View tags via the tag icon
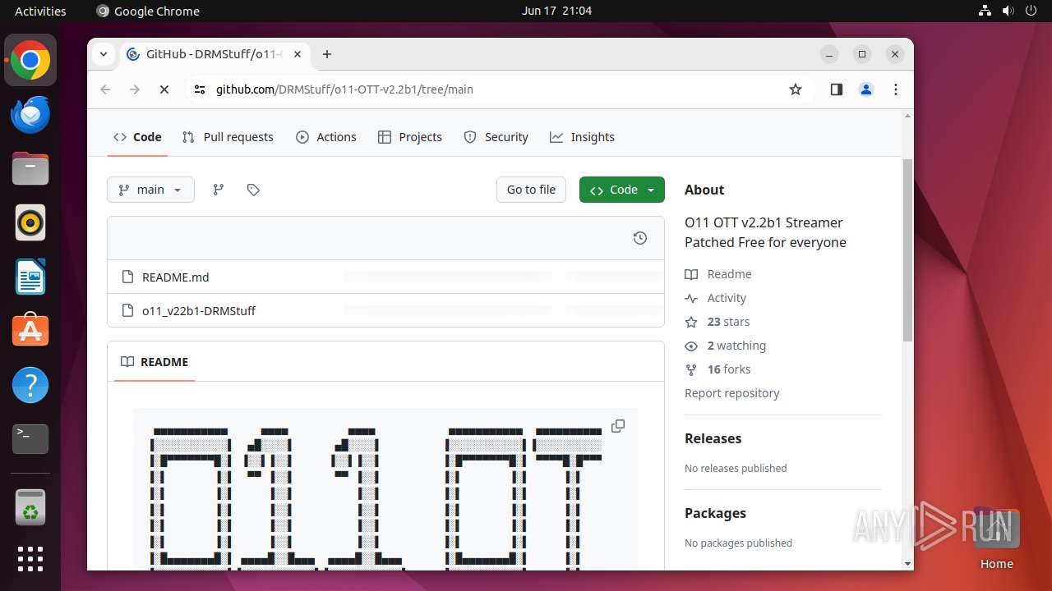This screenshot has width=1052, height=591. point(253,190)
